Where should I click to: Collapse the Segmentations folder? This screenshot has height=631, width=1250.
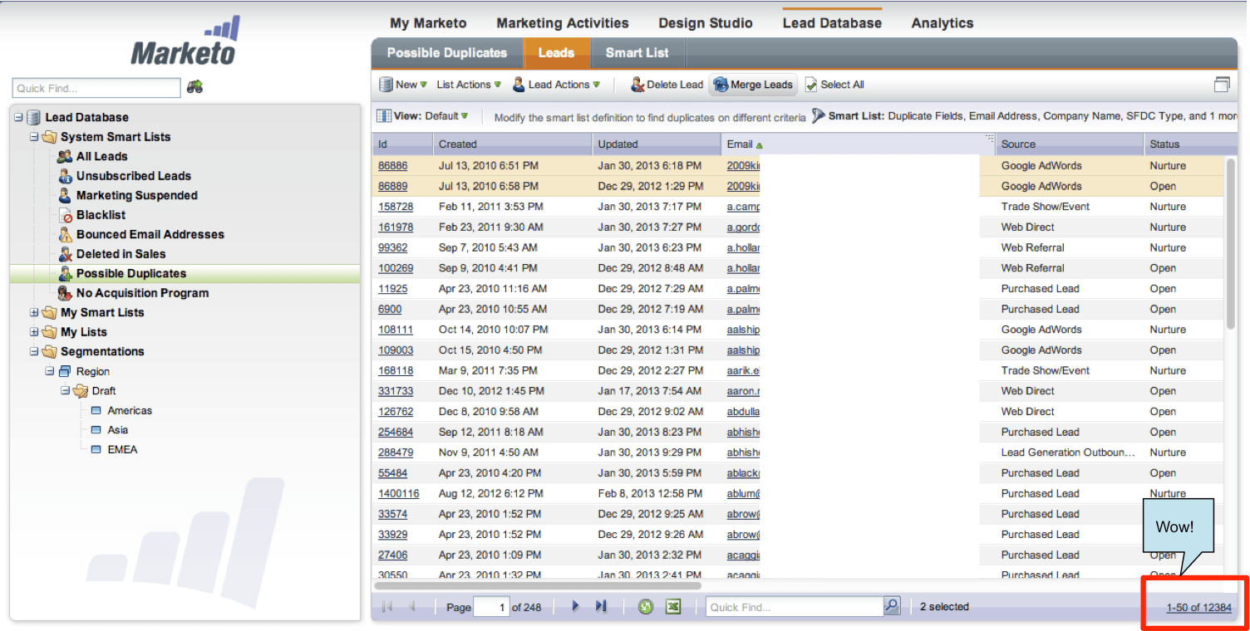pos(34,352)
